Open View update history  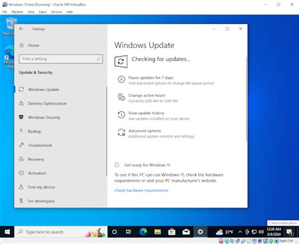(146, 113)
